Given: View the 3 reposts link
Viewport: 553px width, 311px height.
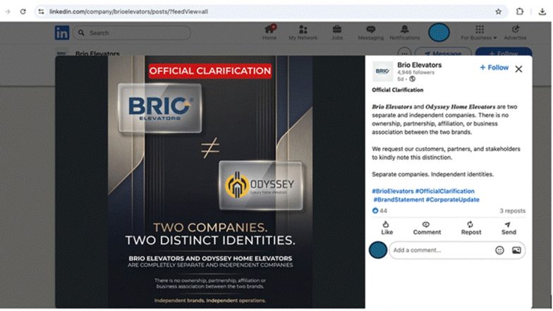Looking at the screenshot, I should 512,211.
